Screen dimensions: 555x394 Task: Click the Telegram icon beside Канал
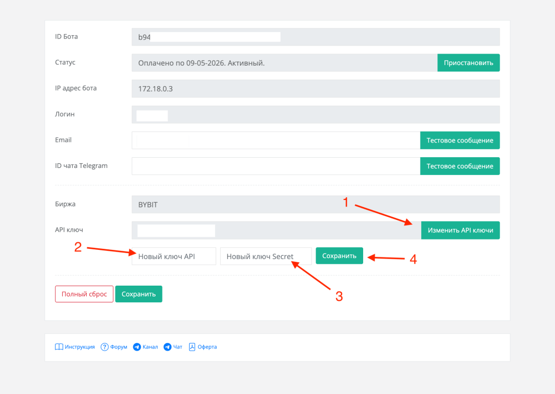[137, 347]
